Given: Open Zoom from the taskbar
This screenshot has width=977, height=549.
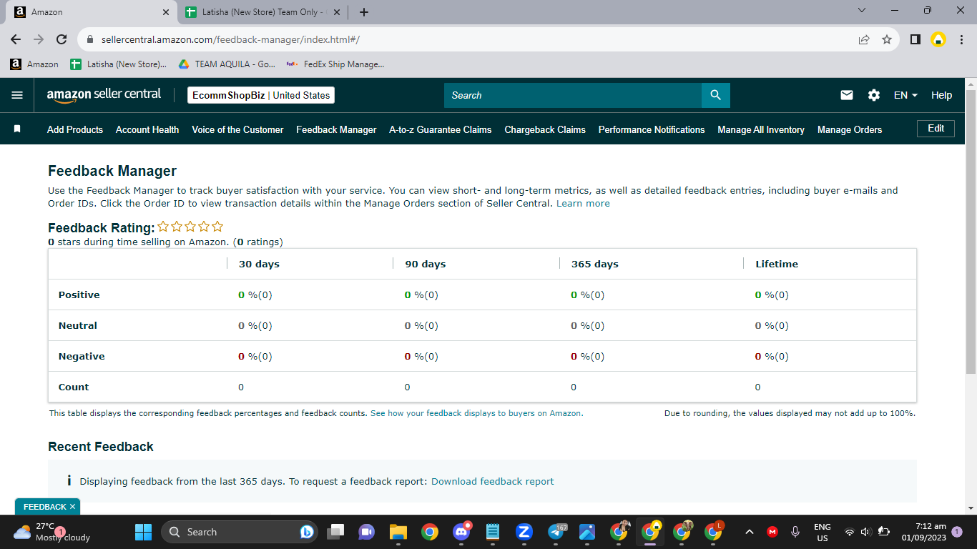Looking at the screenshot, I should [x=524, y=532].
